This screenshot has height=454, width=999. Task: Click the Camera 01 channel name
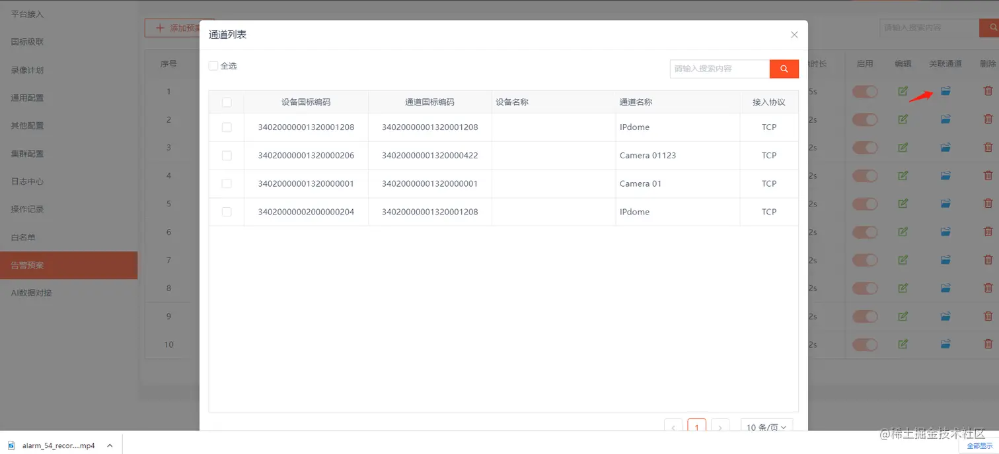[x=640, y=183]
